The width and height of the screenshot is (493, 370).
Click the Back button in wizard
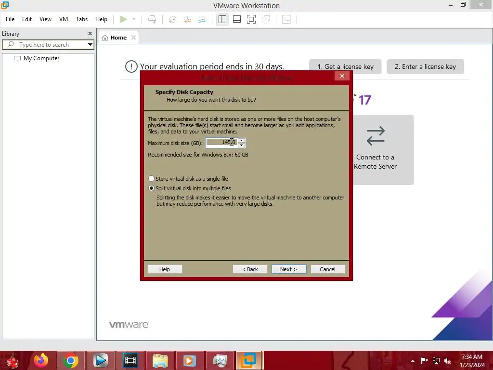click(250, 269)
